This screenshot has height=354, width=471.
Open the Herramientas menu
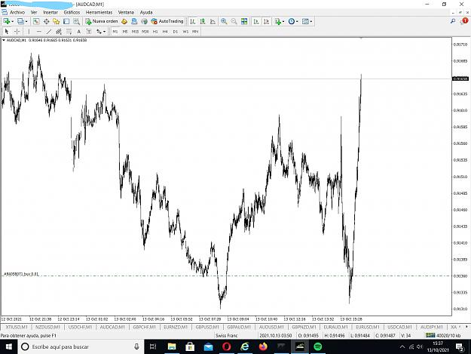pos(99,12)
